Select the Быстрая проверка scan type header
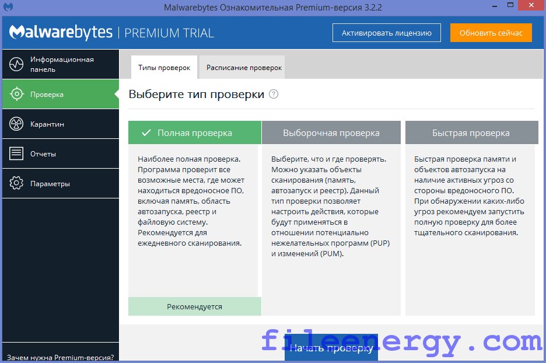The height and width of the screenshot is (363, 546). 471,132
